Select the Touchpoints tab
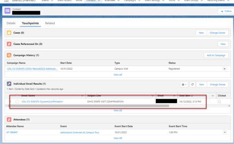 [30, 23]
